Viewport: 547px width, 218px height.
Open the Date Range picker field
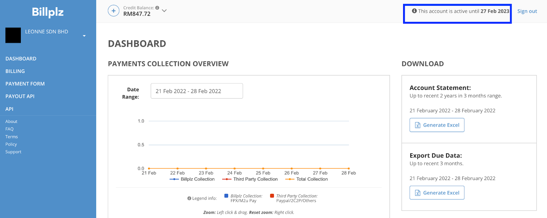197,91
